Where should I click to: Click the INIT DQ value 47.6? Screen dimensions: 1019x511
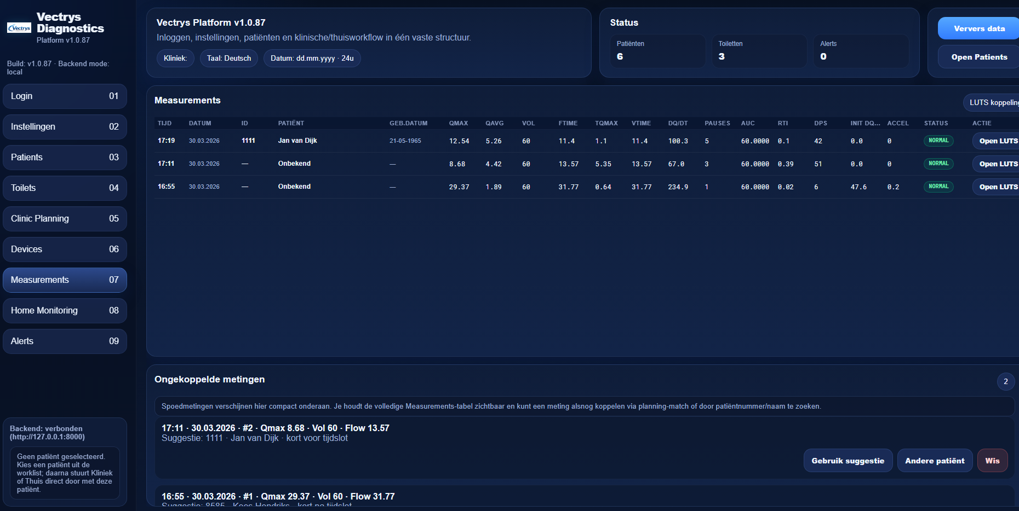858,187
